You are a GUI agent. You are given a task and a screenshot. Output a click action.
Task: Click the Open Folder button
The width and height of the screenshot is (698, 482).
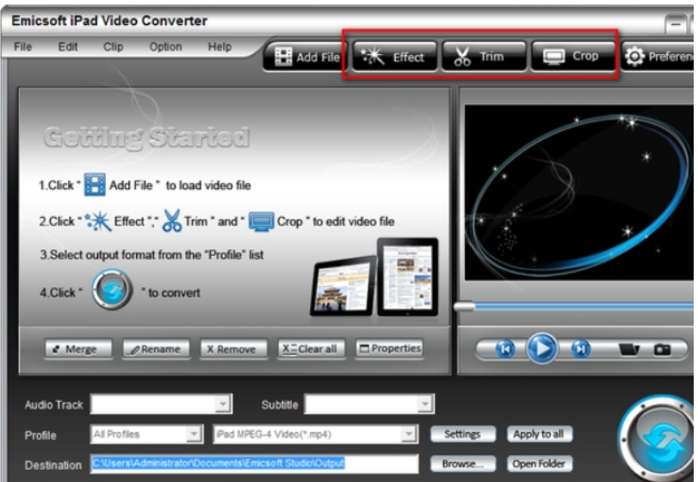tap(539, 464)
